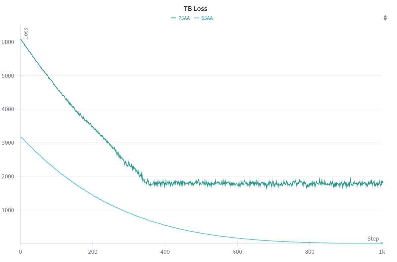This screenshot has height=262, width=397.
Task: Select the 75AA curve end-point marker
Action: [x=382, y=182]
